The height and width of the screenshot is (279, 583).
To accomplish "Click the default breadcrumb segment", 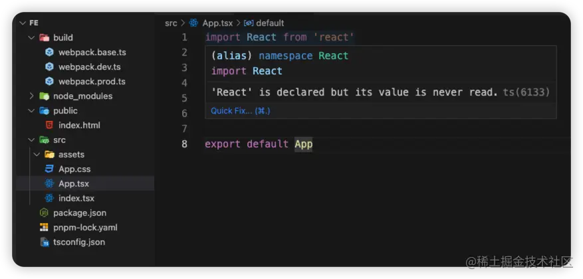I will [271, 23].
